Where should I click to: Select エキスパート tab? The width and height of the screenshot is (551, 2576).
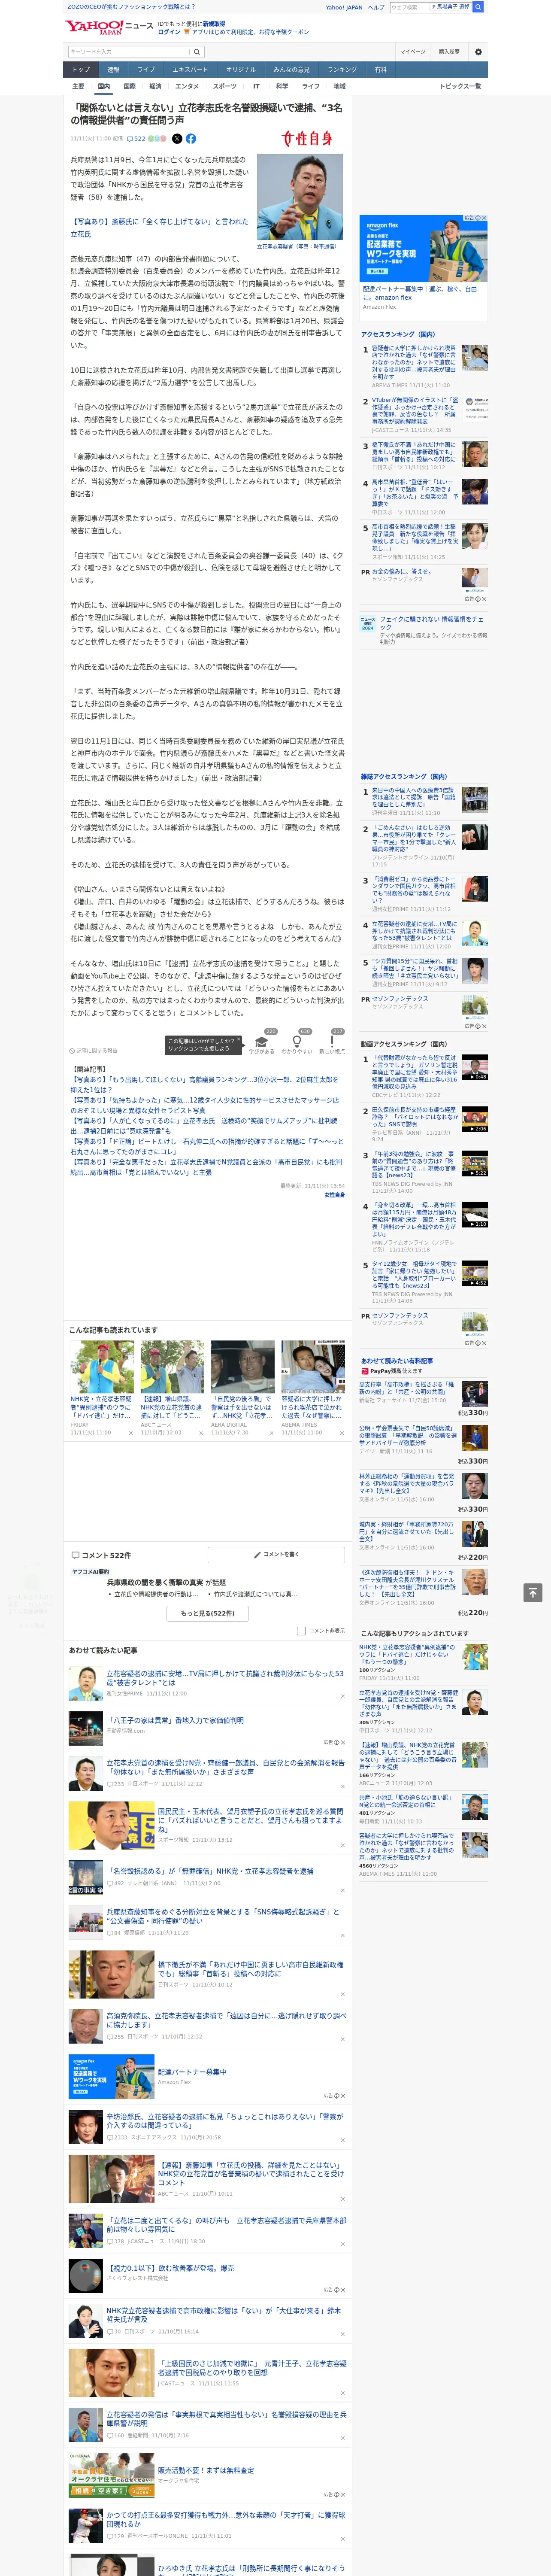click(x=190, y=69)
